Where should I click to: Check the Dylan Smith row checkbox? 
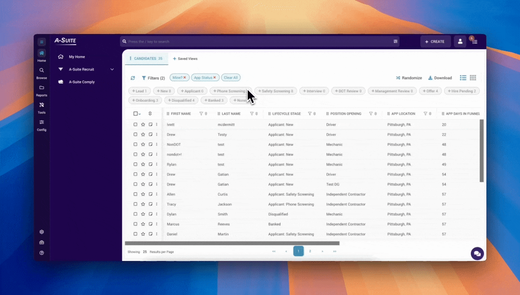tap(135, 214)
